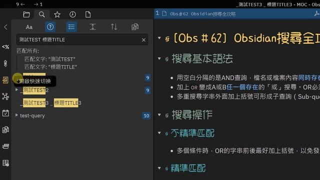
Task: Expand the test-query search result
Action: (x=16, y=115)
